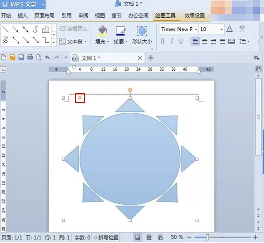This screenshot has width=264, height=243.
Task: Expand the shapes gallery more arrow
Action: 54,42
